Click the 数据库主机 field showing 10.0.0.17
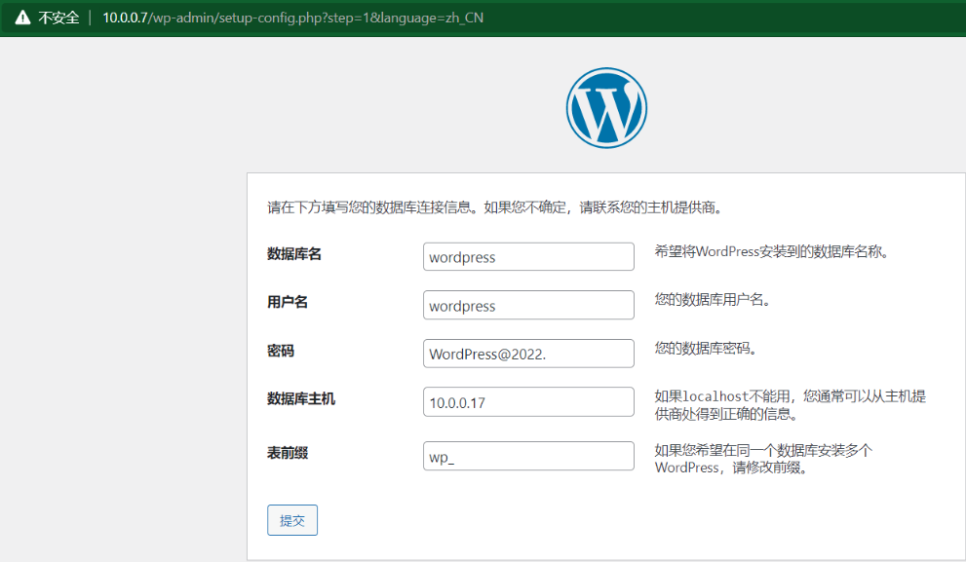Screen dimensions: 966x562 [x=528, y=402]
